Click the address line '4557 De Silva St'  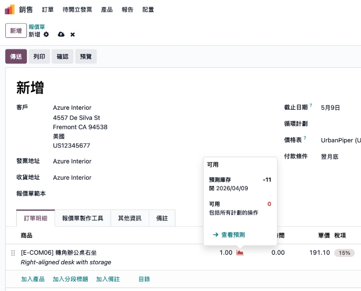(x=77, y=118)
